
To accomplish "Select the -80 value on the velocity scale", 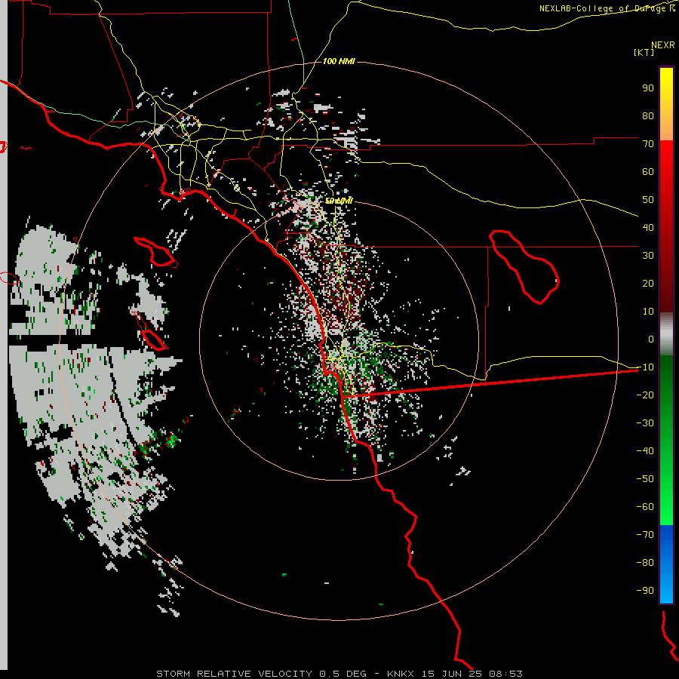I will point(645,563).
